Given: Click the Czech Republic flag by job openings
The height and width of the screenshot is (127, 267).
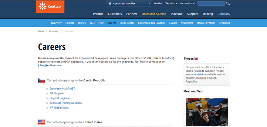Looking at the screenshot, I should (41, 80).
